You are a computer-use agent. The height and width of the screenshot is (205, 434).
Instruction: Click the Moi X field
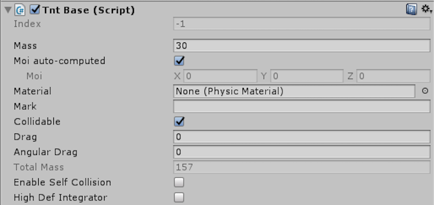tap(221, 76)
